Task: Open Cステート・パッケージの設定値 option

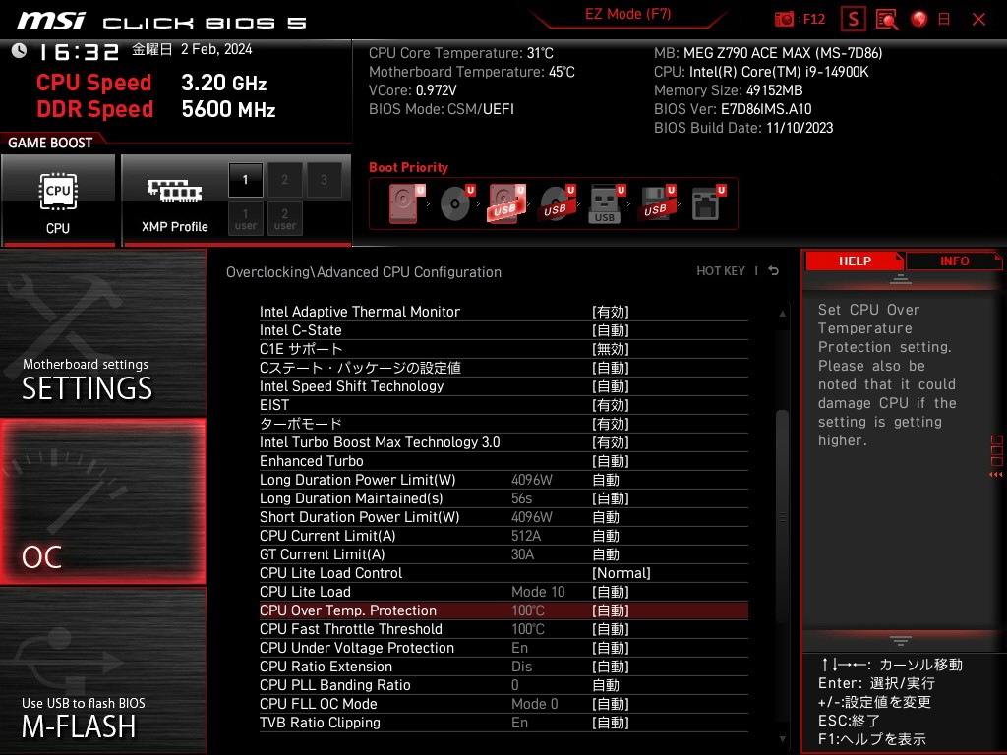Action: click(503, 368)
